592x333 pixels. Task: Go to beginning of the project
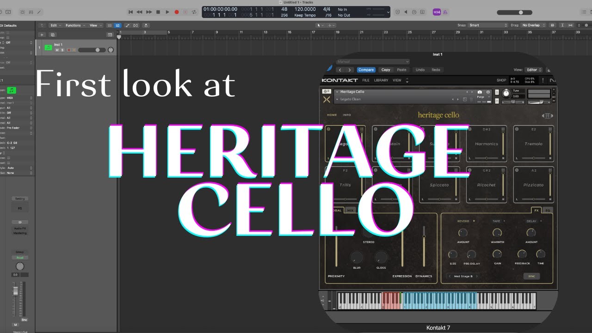coord(130,12)
